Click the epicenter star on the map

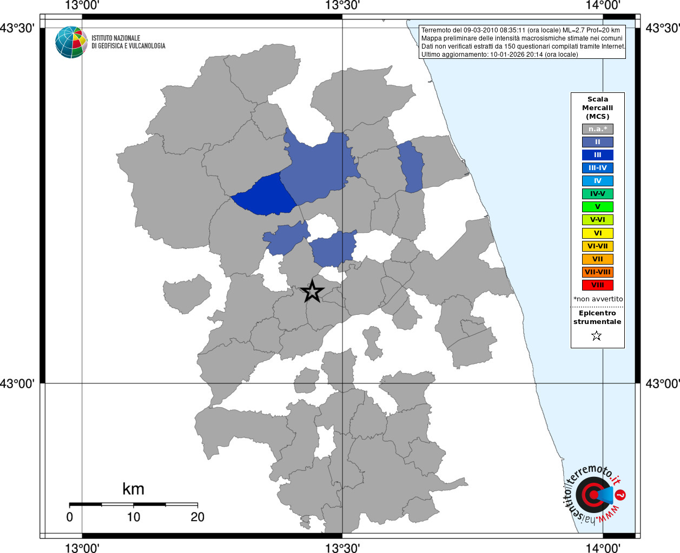point(312,291)
